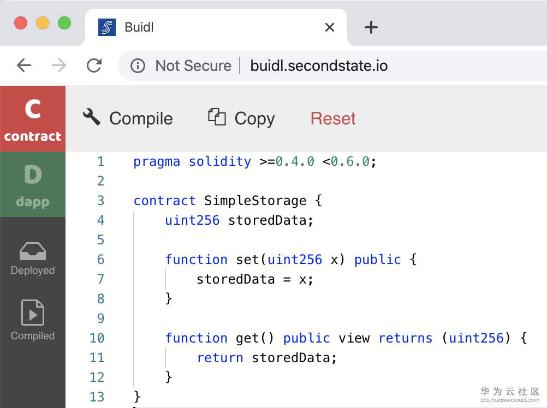Click the Copy button label
547x408 pixels.
pos(254,118)
